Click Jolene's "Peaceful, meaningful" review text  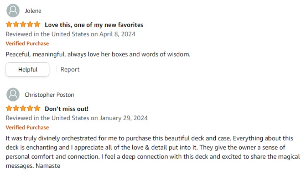pos(98,54)
